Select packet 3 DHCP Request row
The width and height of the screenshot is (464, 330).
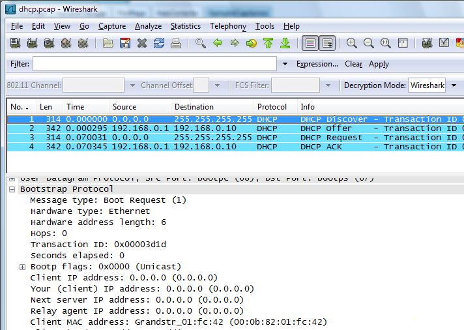(x=235, y=138)
